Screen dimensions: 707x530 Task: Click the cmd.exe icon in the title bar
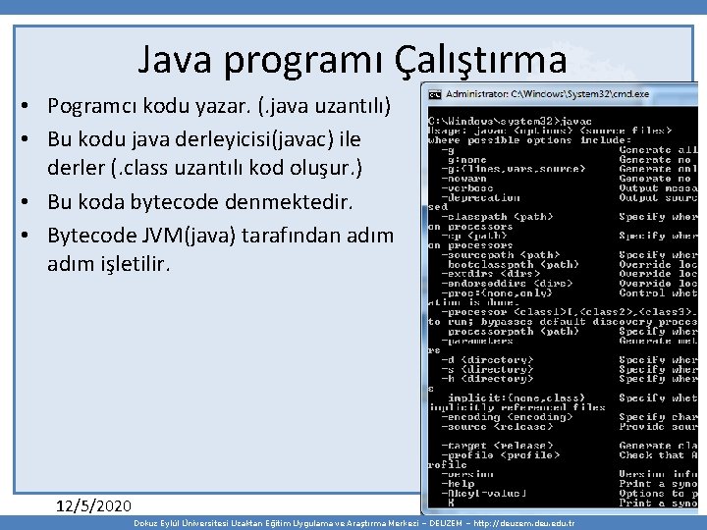(435, 94)
